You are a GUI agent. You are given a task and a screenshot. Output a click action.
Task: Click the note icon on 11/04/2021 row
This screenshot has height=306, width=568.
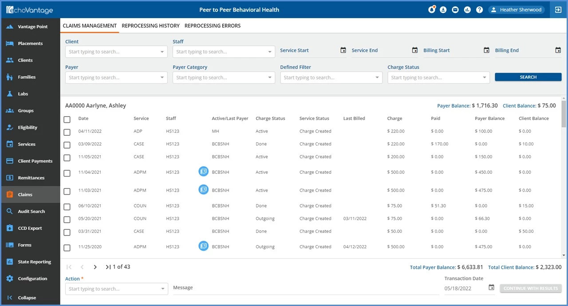(203, 171)
